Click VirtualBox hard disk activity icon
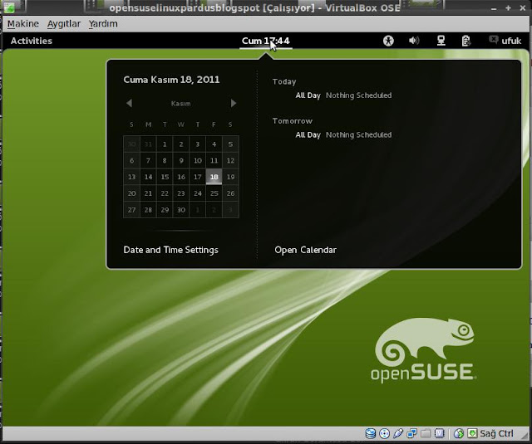Screen dimensions: 532x444 tap(370, 433)
